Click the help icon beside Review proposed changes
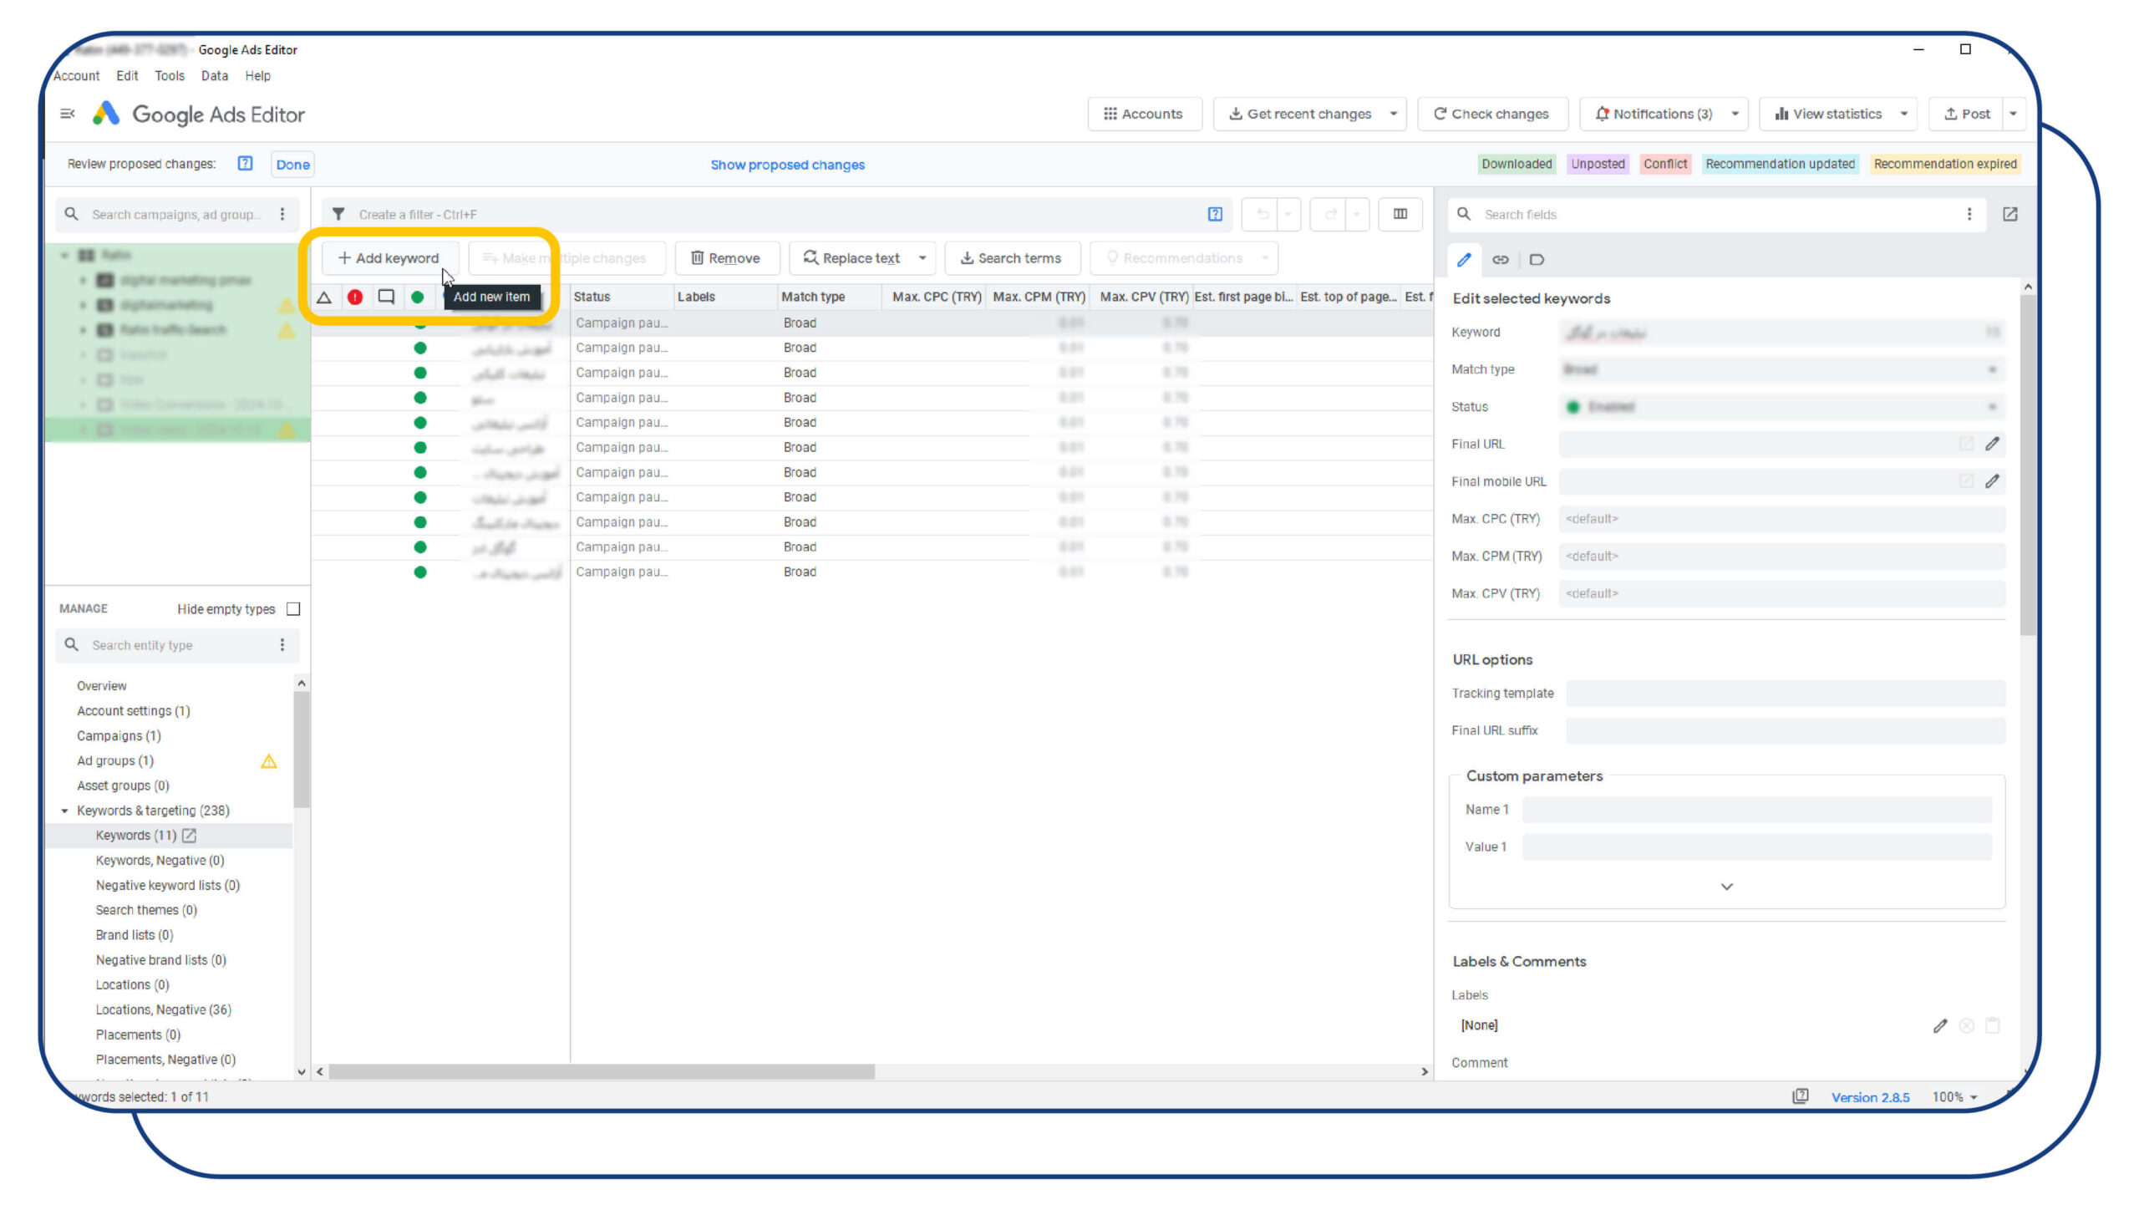The image size is (2139, 1210). 245,164
